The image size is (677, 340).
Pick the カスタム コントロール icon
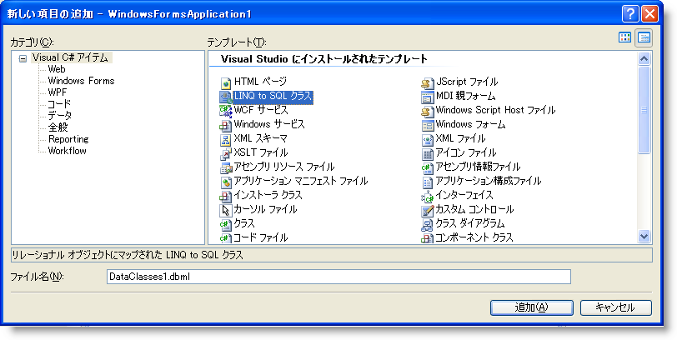pyautogui.click(x=428, y=211)
